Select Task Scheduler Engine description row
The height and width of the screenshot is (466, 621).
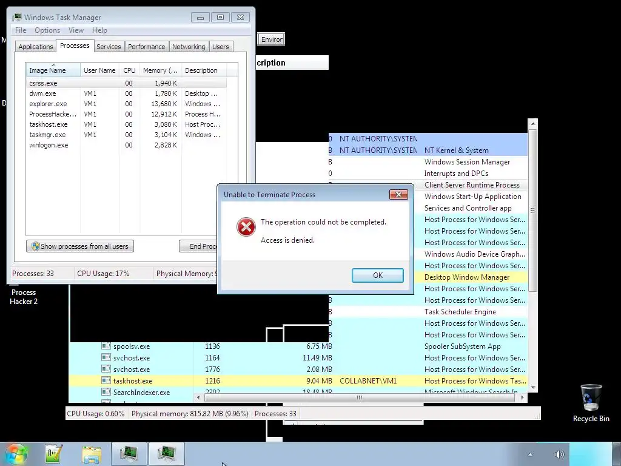pos(428,311)
